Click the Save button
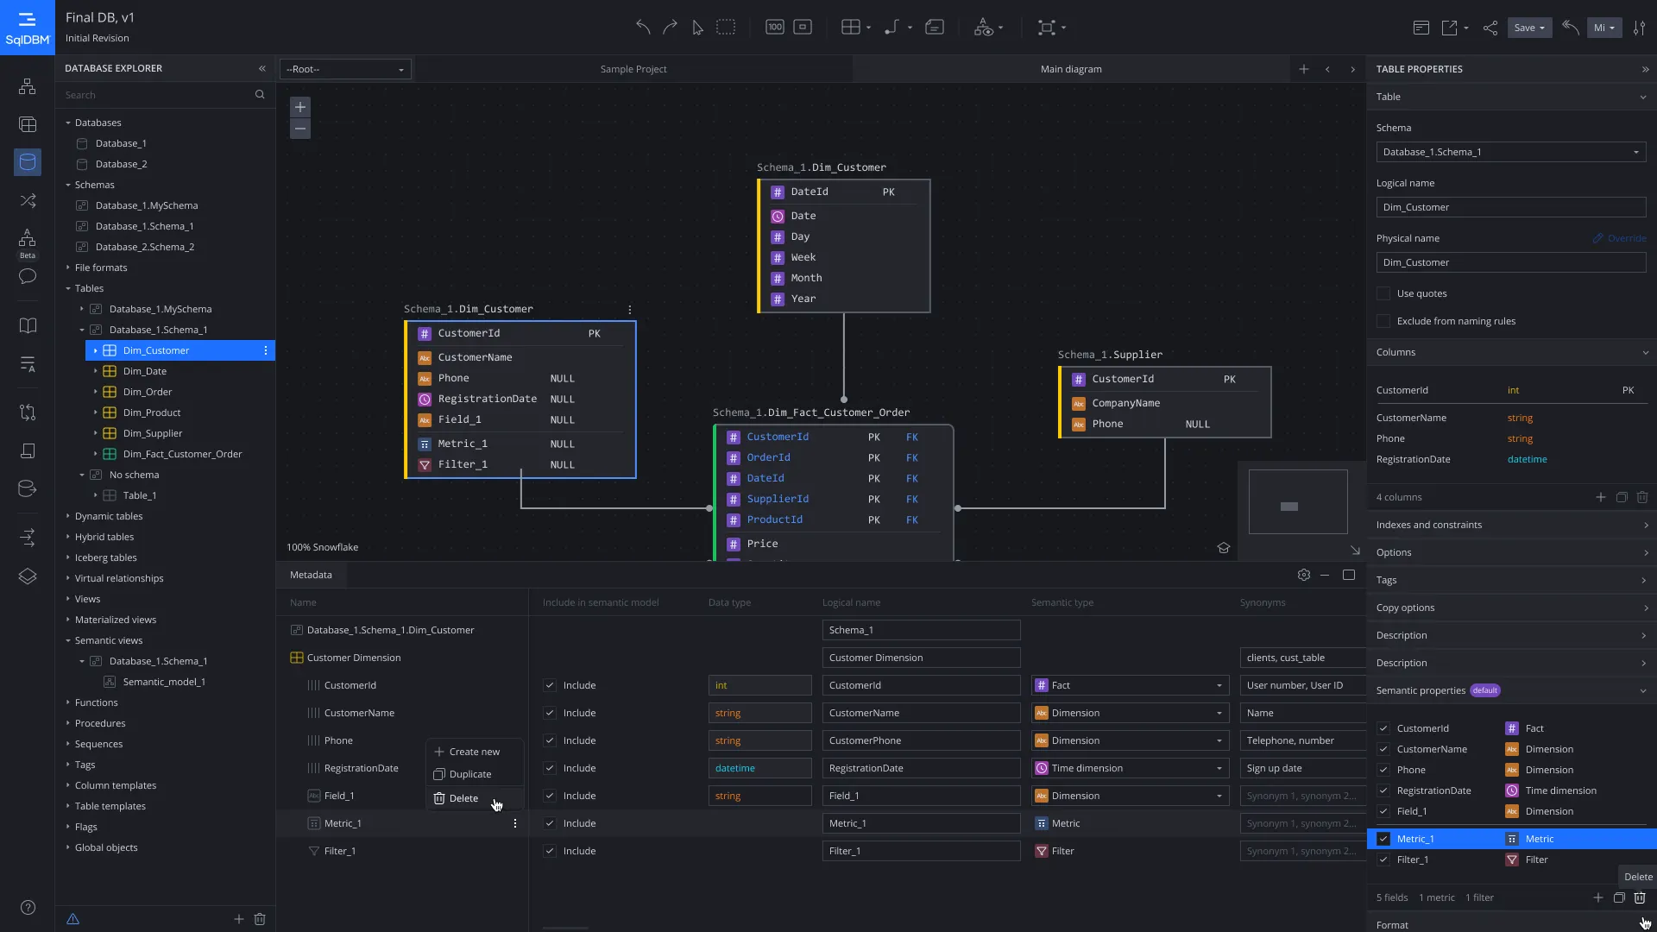Image resolution: width=1657 pixels, height=932 pixels. pyautogui.click(x=1524, y=28)
